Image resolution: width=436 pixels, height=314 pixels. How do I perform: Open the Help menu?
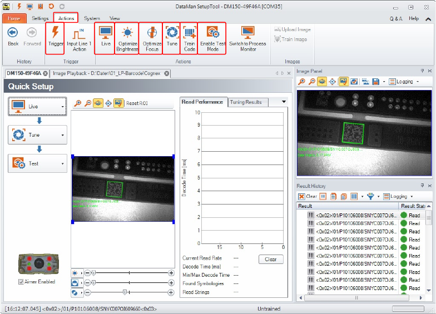coord(414,18)
